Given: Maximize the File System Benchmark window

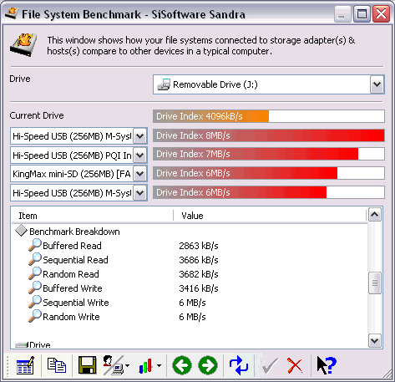Looking at the screenshot, I should pos(362,14).
